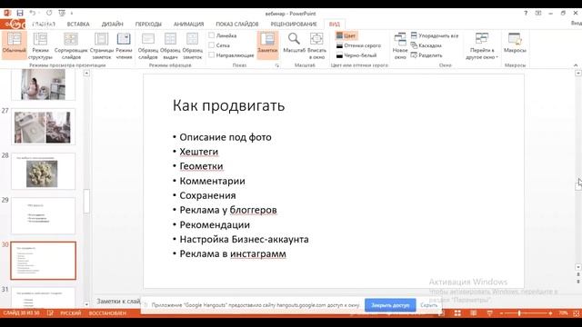Open the ВСТАВКА tab

(x=78, y=25)
